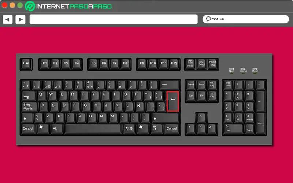Toggle the Bloq Num key on numpad
This screenshot has width=293, height=183.
pyautogui.click(x=228, y=85)
